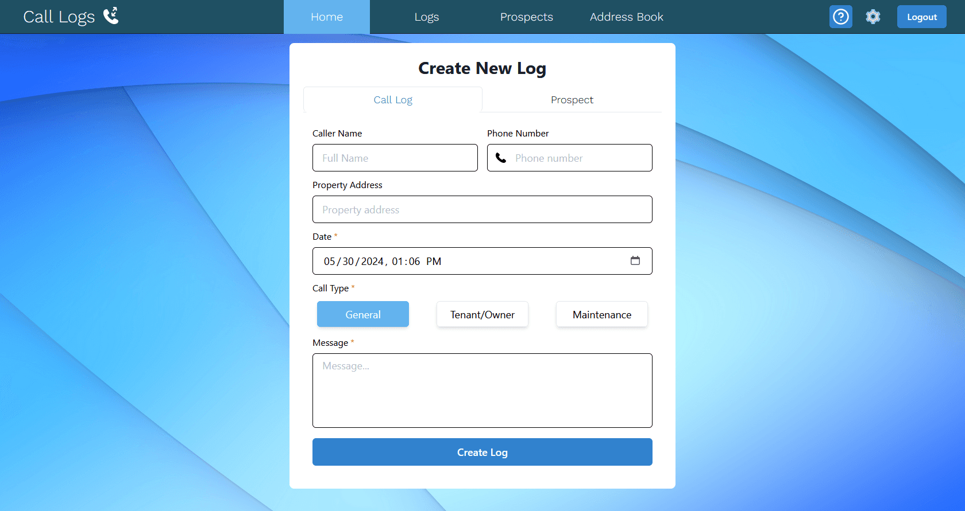965x511 pixels.
Task: Focus the Property address input field
Action: coord(482,209)
